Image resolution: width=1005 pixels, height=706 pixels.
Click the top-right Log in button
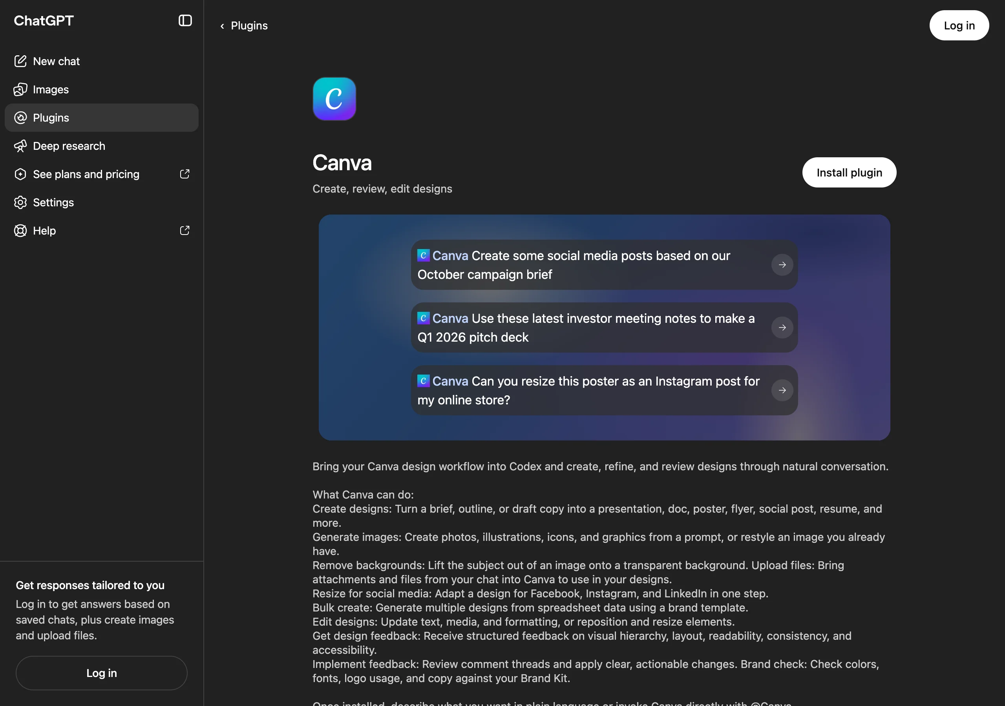(x=959, y=26)
